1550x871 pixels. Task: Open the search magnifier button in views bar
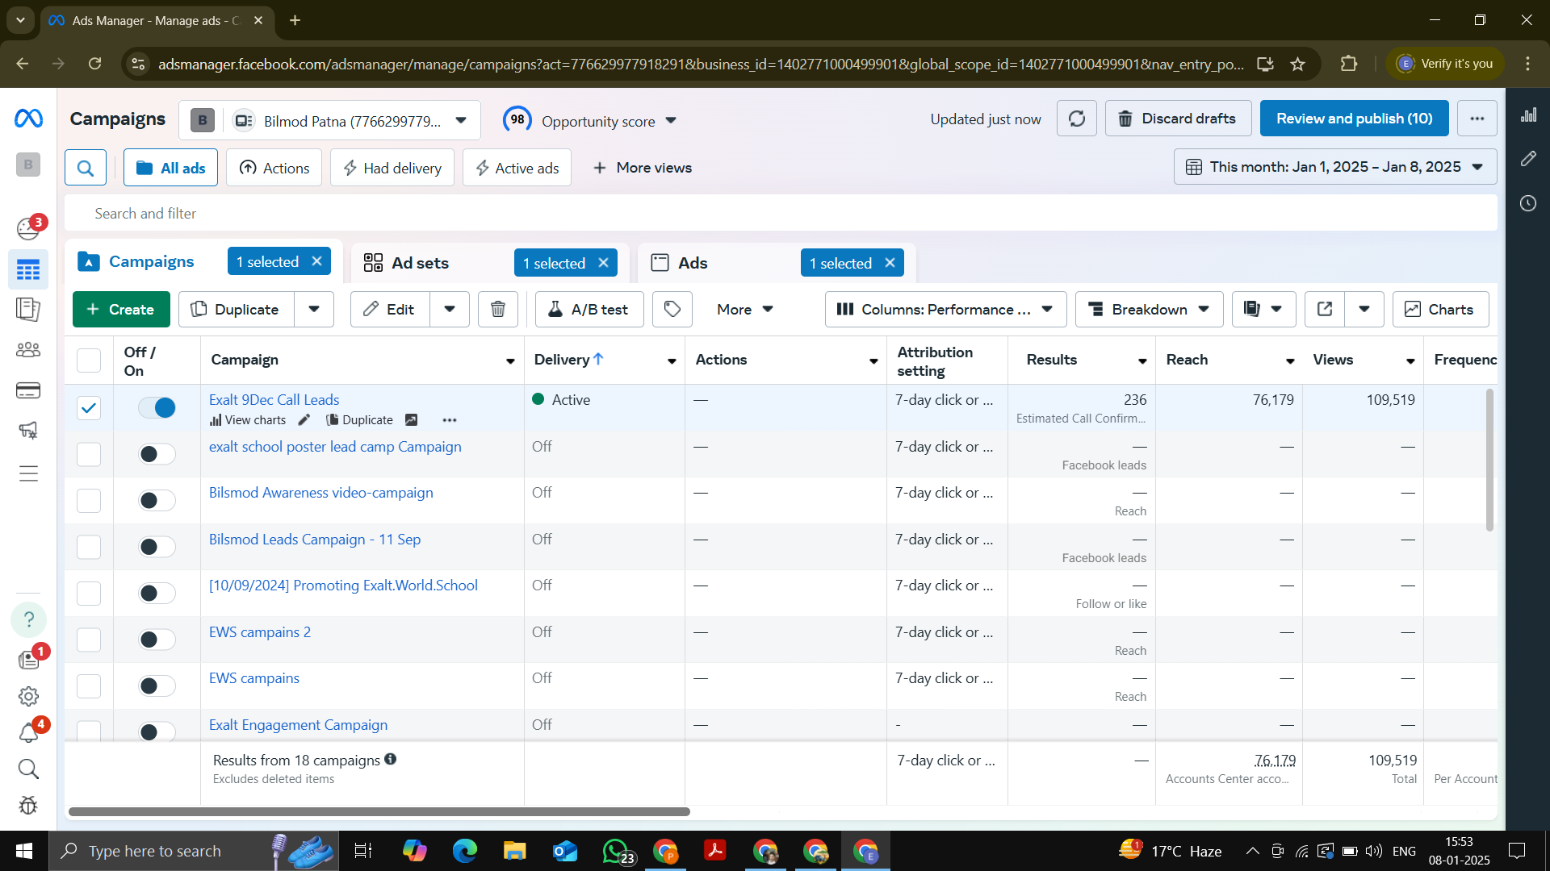(86, 168)
